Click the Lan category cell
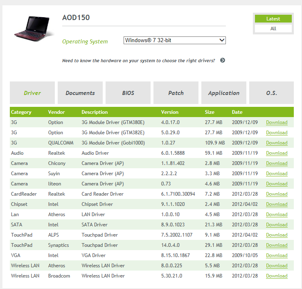The image size is (302, 289). 15,214
